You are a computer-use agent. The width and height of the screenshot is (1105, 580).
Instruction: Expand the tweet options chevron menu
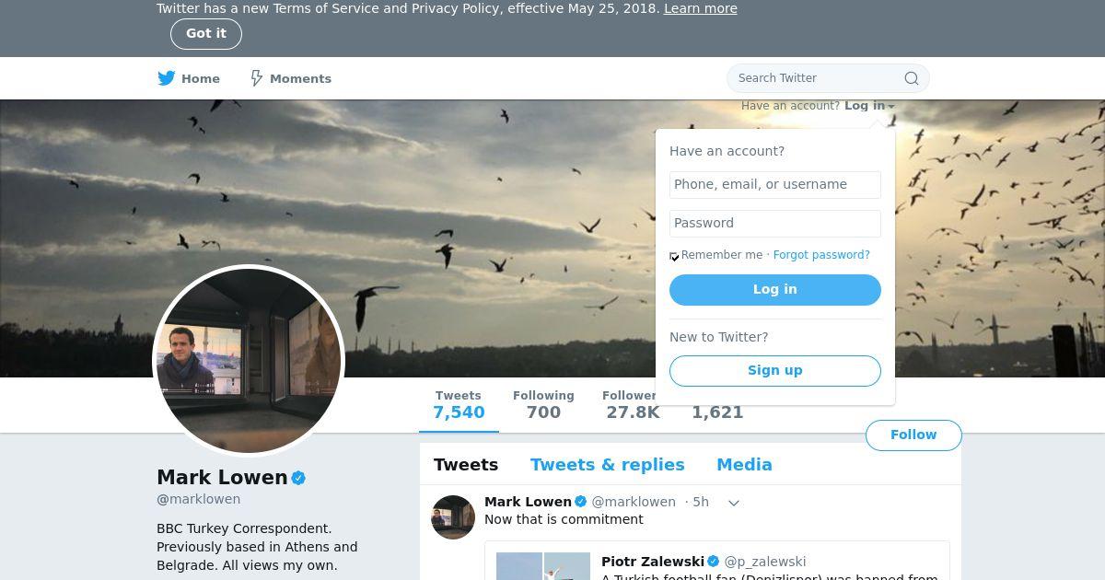tap(734, 503)
